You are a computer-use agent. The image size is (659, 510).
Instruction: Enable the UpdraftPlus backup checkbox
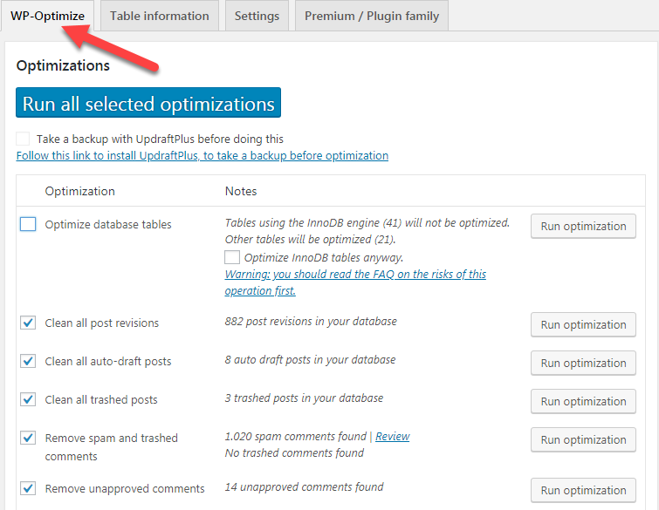point(23,139)
